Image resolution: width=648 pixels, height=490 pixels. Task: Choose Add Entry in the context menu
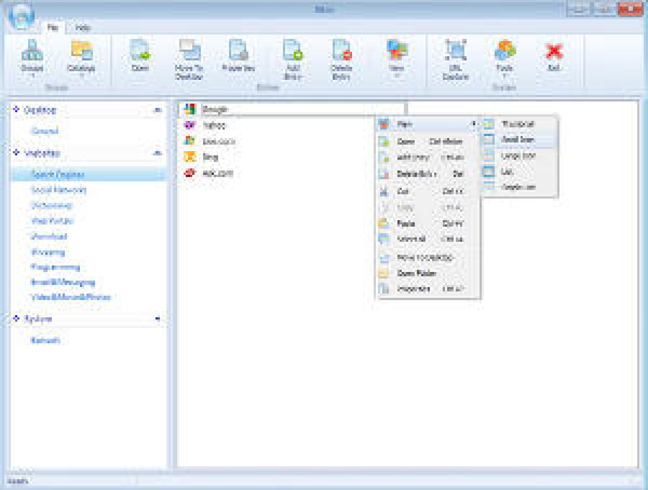428,158
